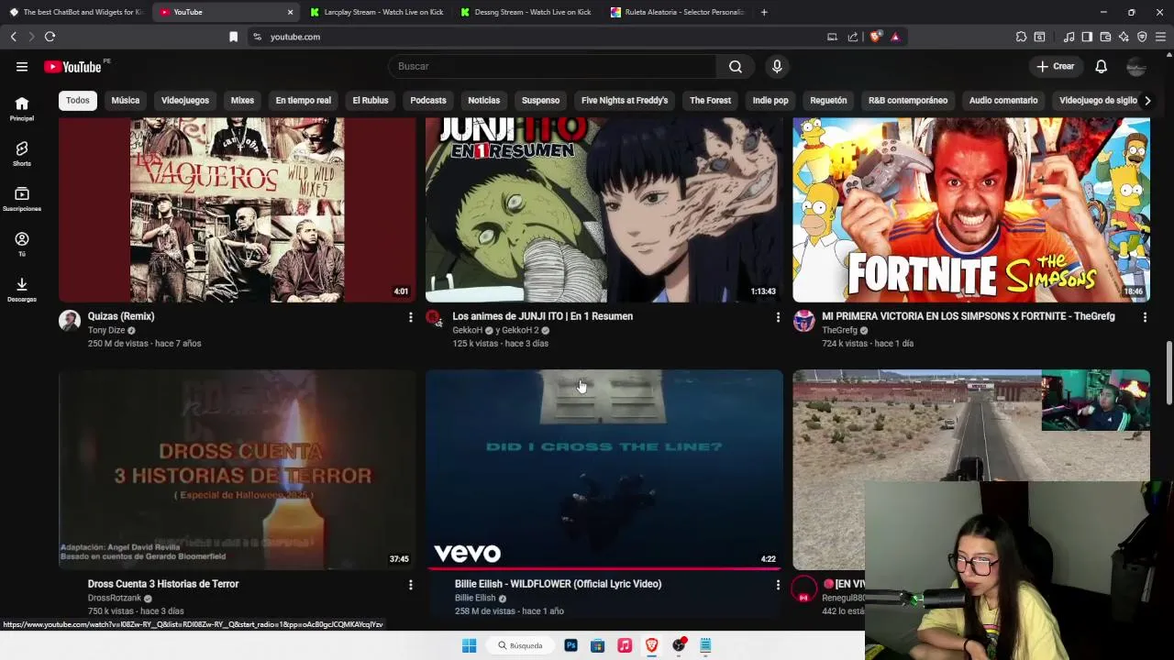Open Suscripciones in the sidebar
This screenshot has width=1174, height=660.
tap(22, 199)
